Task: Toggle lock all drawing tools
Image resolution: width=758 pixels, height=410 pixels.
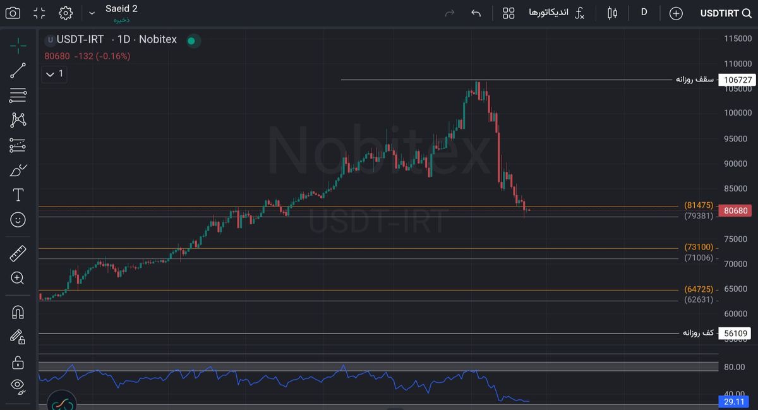Action: pyautogui.click(x=18, y=363)
